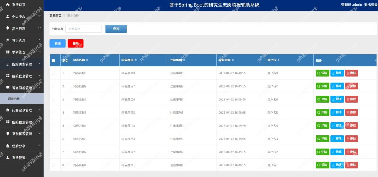Click the 管理员 admin label
Image resolution: width=378 pixels, height=177 pixels.
351,5
